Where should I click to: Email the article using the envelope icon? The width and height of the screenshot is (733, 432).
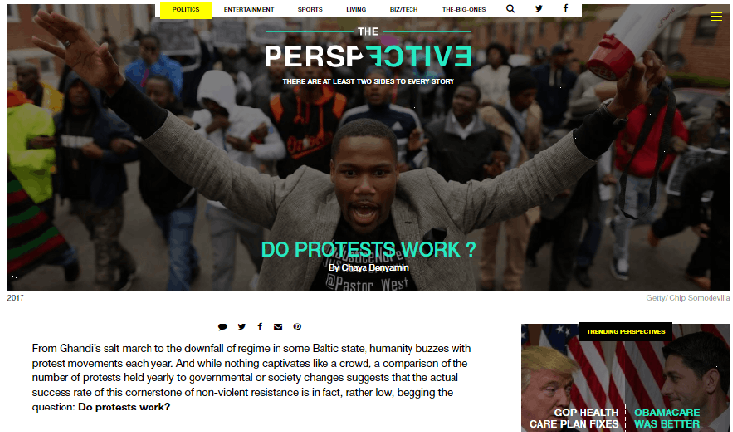point(279,326)
